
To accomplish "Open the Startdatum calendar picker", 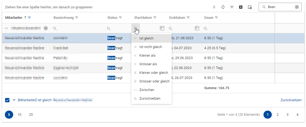I will coord(162,28).
